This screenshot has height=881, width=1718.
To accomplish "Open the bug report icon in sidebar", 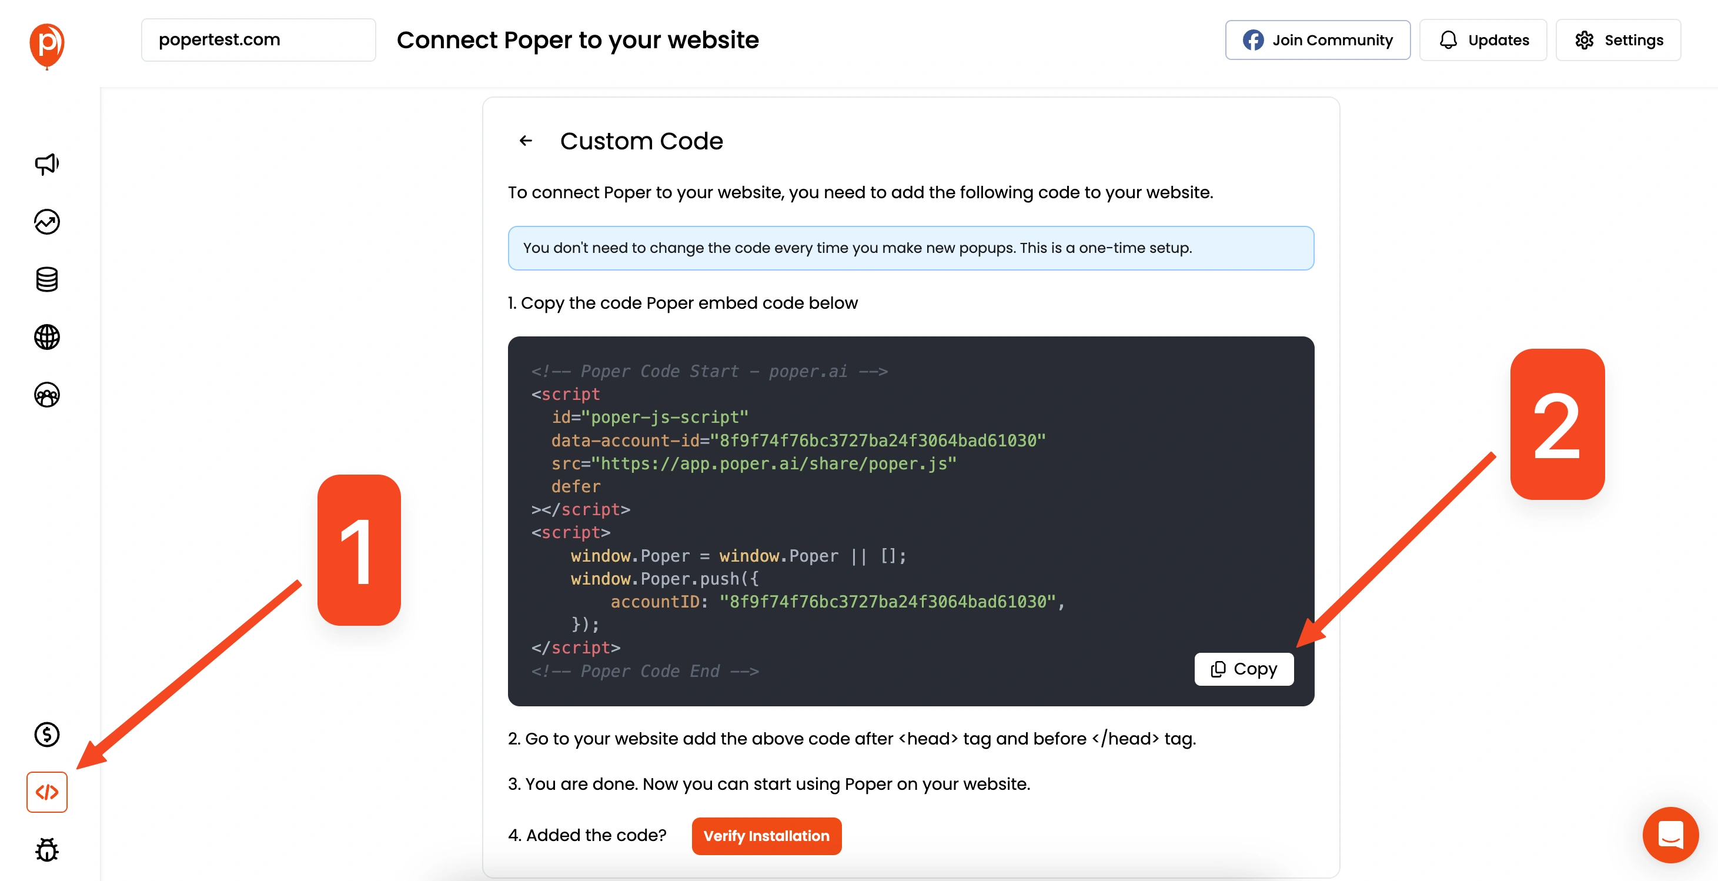I will coord(46,850).
